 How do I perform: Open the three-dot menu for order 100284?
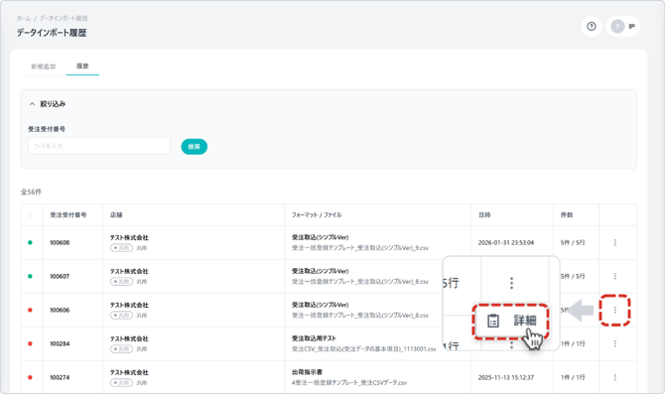click(614, 344)
